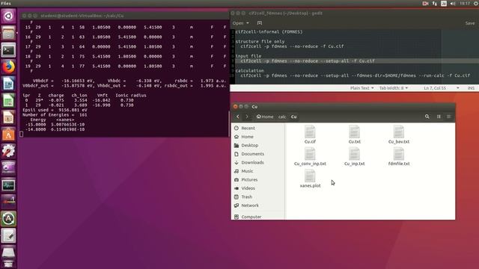Click the --run-calc command line in gedit
The height and width of the screenshot is (269, 479).
(x=355, y=75)
